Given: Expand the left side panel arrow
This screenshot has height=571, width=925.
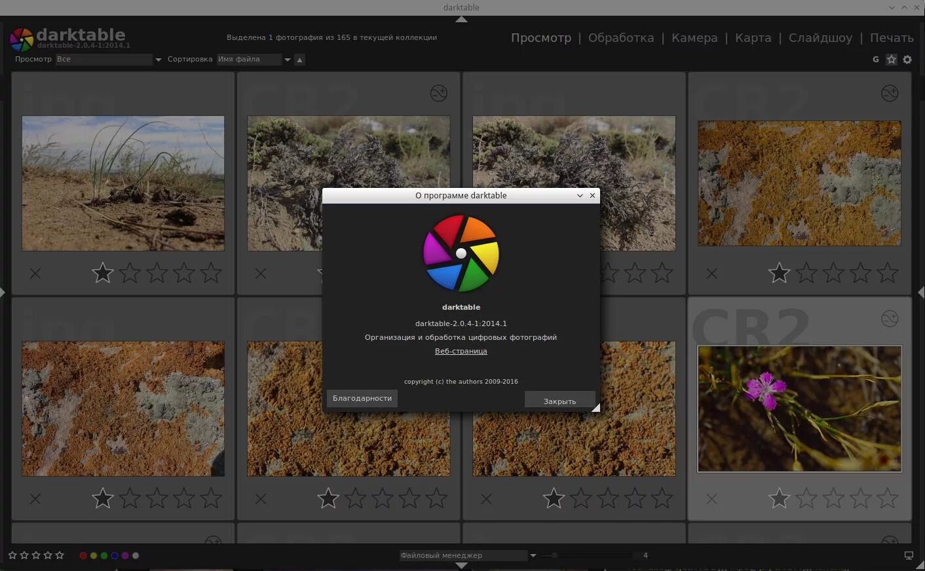Looking at the screenshot, I should coord(3,292).
